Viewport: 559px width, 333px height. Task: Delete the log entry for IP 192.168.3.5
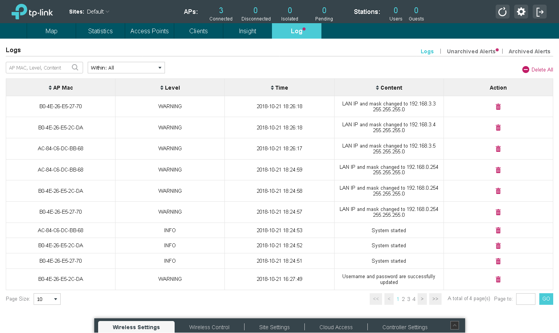pyautogui.click(x=498, y=149)
